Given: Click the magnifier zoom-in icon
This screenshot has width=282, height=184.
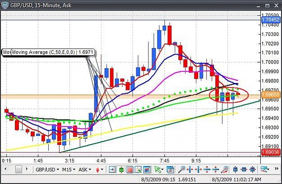Looking at the screenshot, I should point(181,170).
